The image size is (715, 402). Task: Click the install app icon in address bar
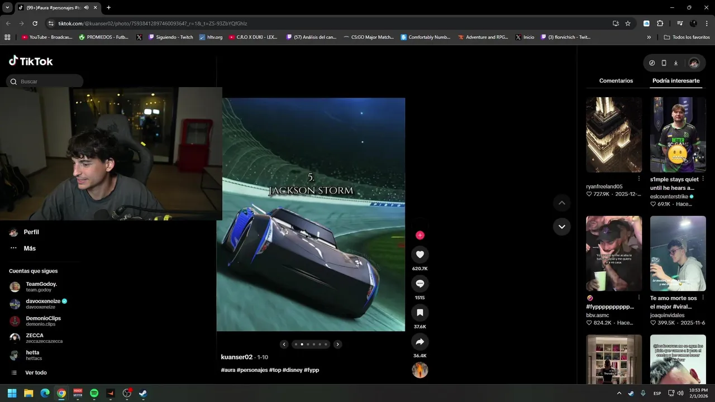tap(616, 23)
